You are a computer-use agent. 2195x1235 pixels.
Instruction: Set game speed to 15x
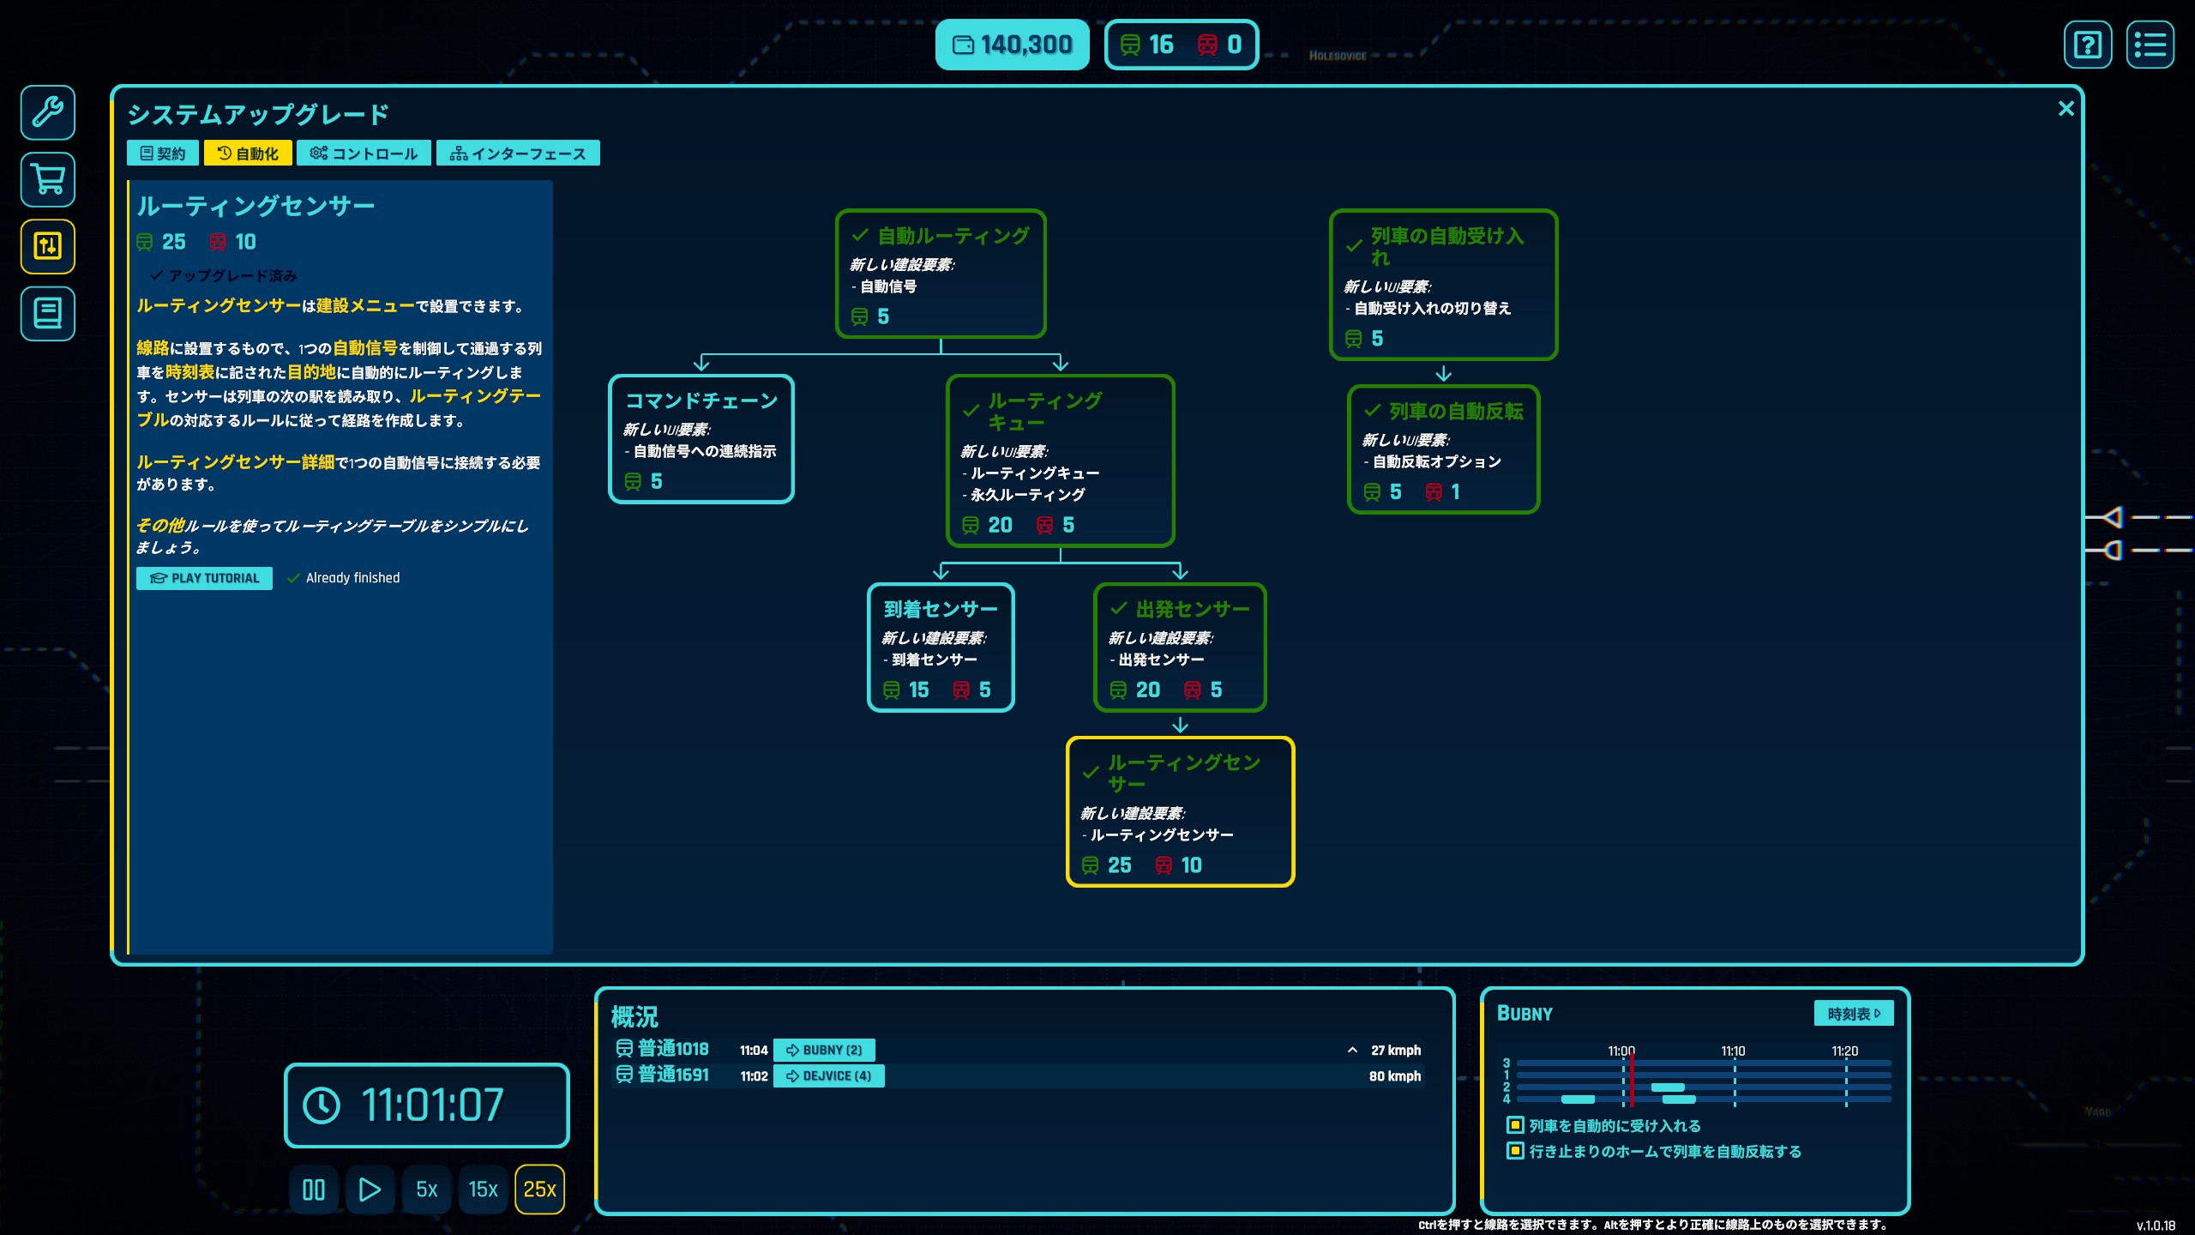coord(483,1190)
